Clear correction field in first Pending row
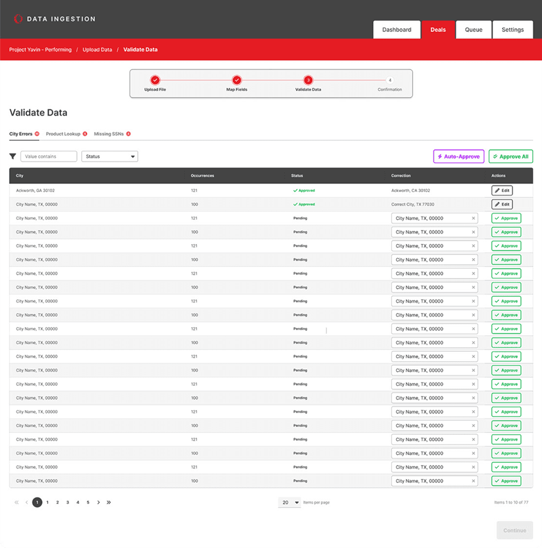This screenshot has width=542, height=548. tap(473, 218)
